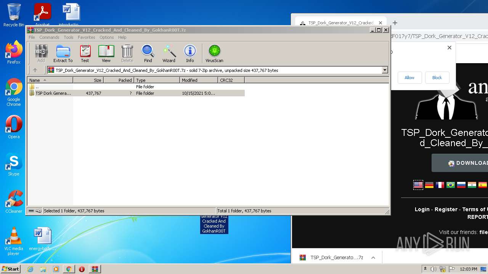Select the French flag language icon
Screen dimensions: 488x274
(440, 185)
